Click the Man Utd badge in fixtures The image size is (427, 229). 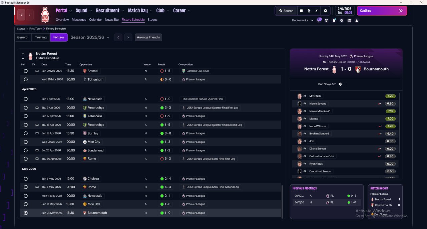[x=85, y=204]
